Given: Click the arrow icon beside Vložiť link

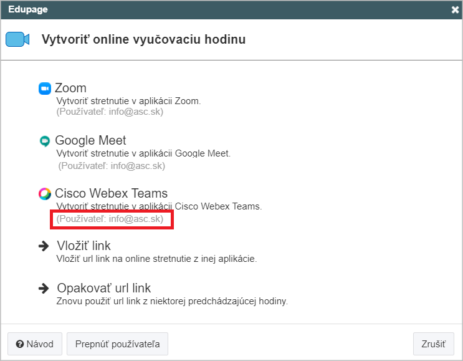Looking at the screenshot, I should coord(44,246).
